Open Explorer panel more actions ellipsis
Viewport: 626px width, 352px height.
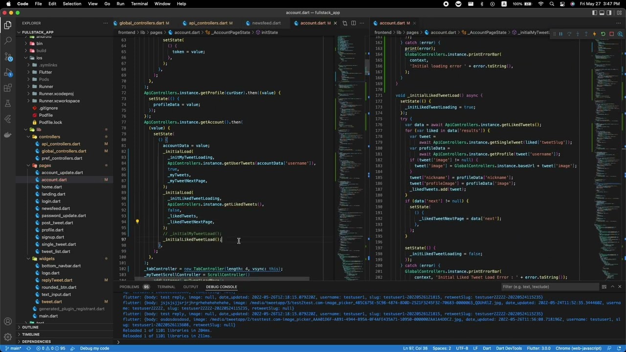(105, 23)
